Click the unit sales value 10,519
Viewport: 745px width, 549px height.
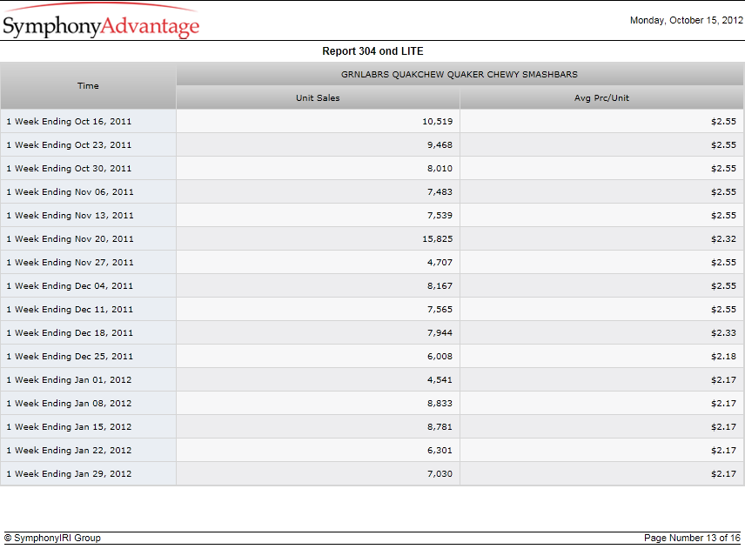(438, 122)
